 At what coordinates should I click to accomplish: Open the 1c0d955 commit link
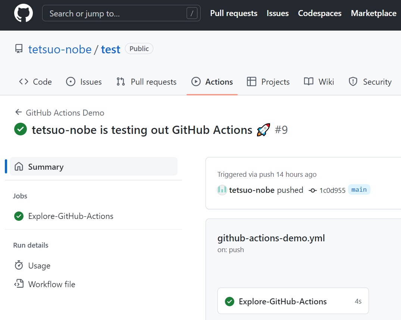(x=332, y=190)
